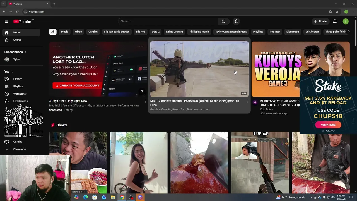
Task: Open Shorts in the sidebar
Action: click(21, 40)
